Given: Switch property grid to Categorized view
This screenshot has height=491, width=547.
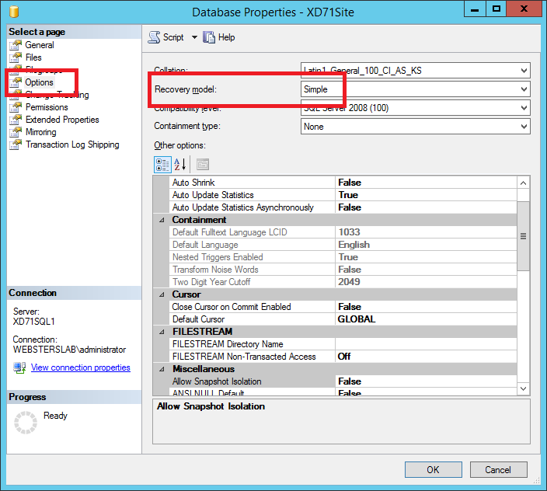Looking at the screenshot, I should (x=162, y=164).
